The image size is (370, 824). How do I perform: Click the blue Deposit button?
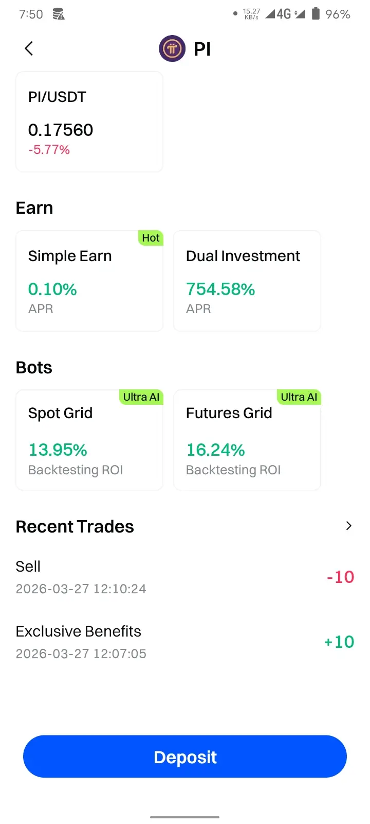pos(185,757)
